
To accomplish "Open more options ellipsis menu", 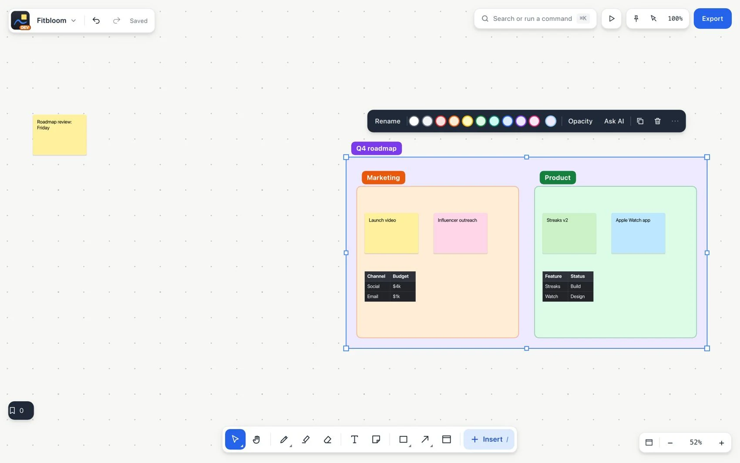I will [x=675, y=121].
